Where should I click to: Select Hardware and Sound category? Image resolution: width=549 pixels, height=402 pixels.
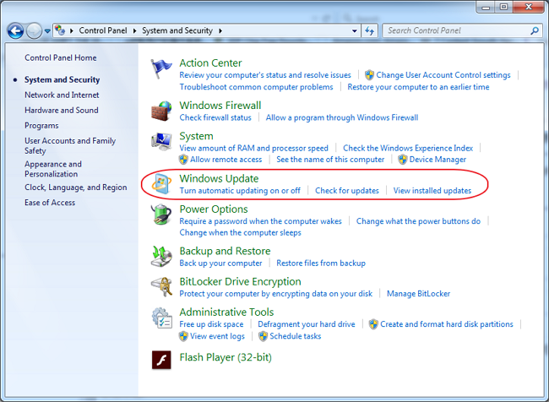click(x=62, y=111)
